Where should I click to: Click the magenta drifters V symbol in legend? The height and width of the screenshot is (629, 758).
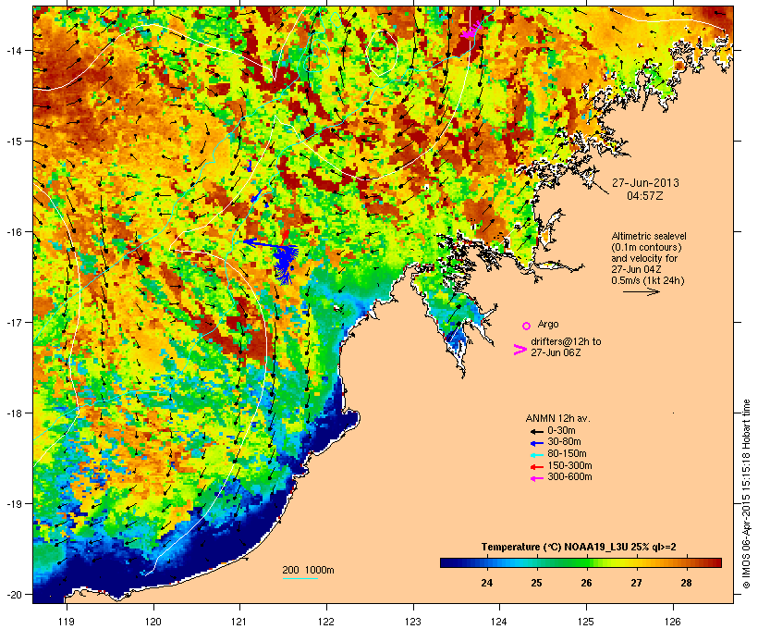(520, 350)
